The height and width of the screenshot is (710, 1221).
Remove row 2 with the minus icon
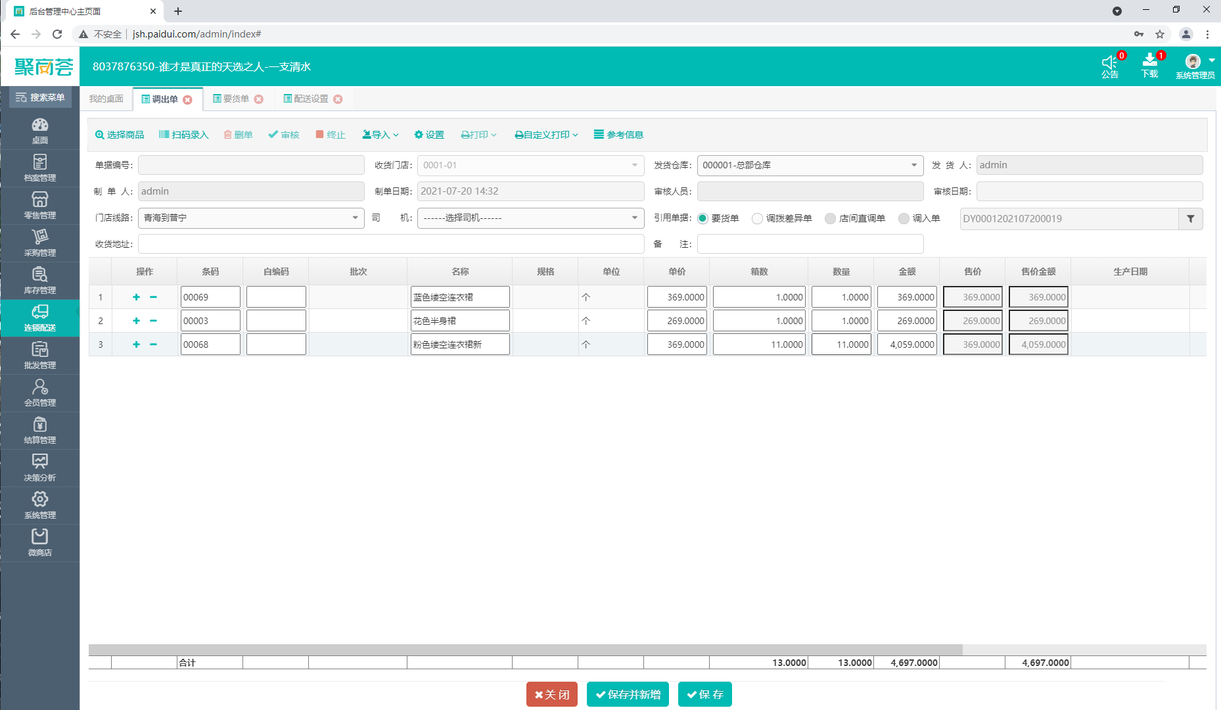(x=153, y=321)
